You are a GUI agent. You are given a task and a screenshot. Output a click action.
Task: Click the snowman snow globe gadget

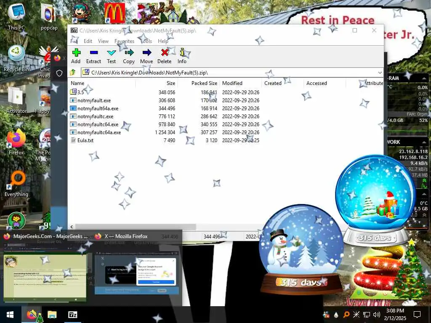coord(301,249)
